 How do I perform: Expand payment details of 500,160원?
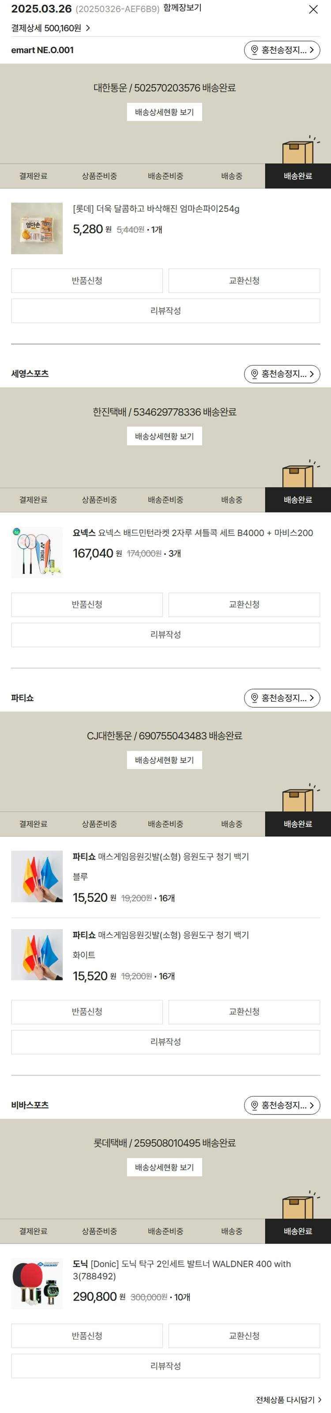tap(50, 28)
